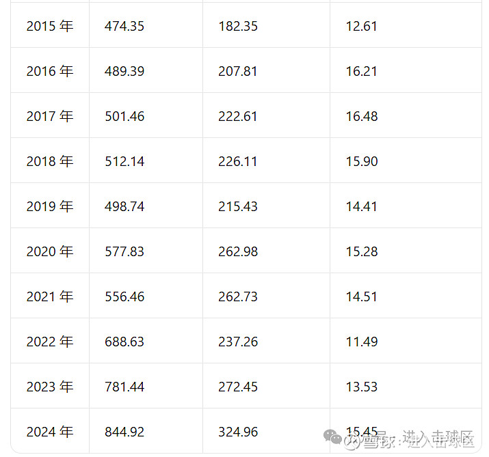Screen dimensions: 489x457
Task: Click the 844.92 value for 2024
Action: click(x=124, y=432)
